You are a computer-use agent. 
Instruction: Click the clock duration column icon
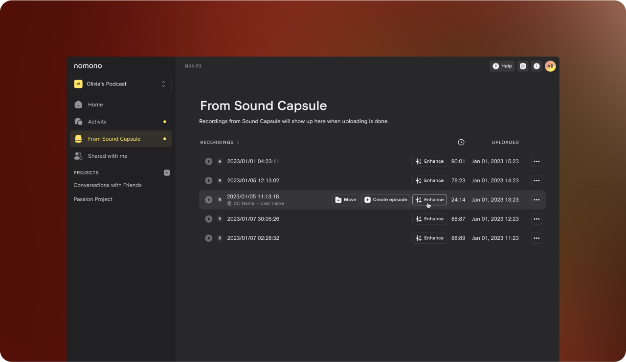461,142
